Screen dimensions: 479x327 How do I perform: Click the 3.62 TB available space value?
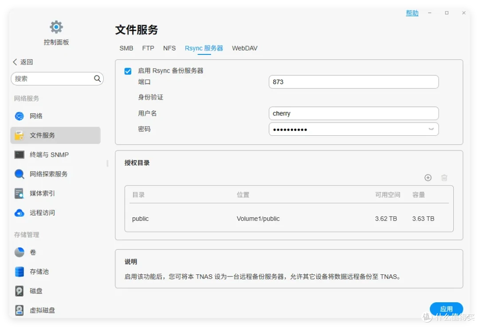386,219
